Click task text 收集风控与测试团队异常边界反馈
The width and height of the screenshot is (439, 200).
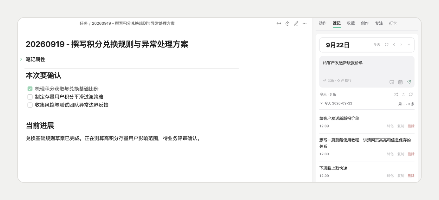pos(72,105)
